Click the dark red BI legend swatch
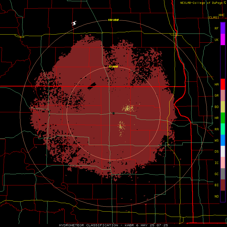Screen dimensions: 227x227 point(223,185)
